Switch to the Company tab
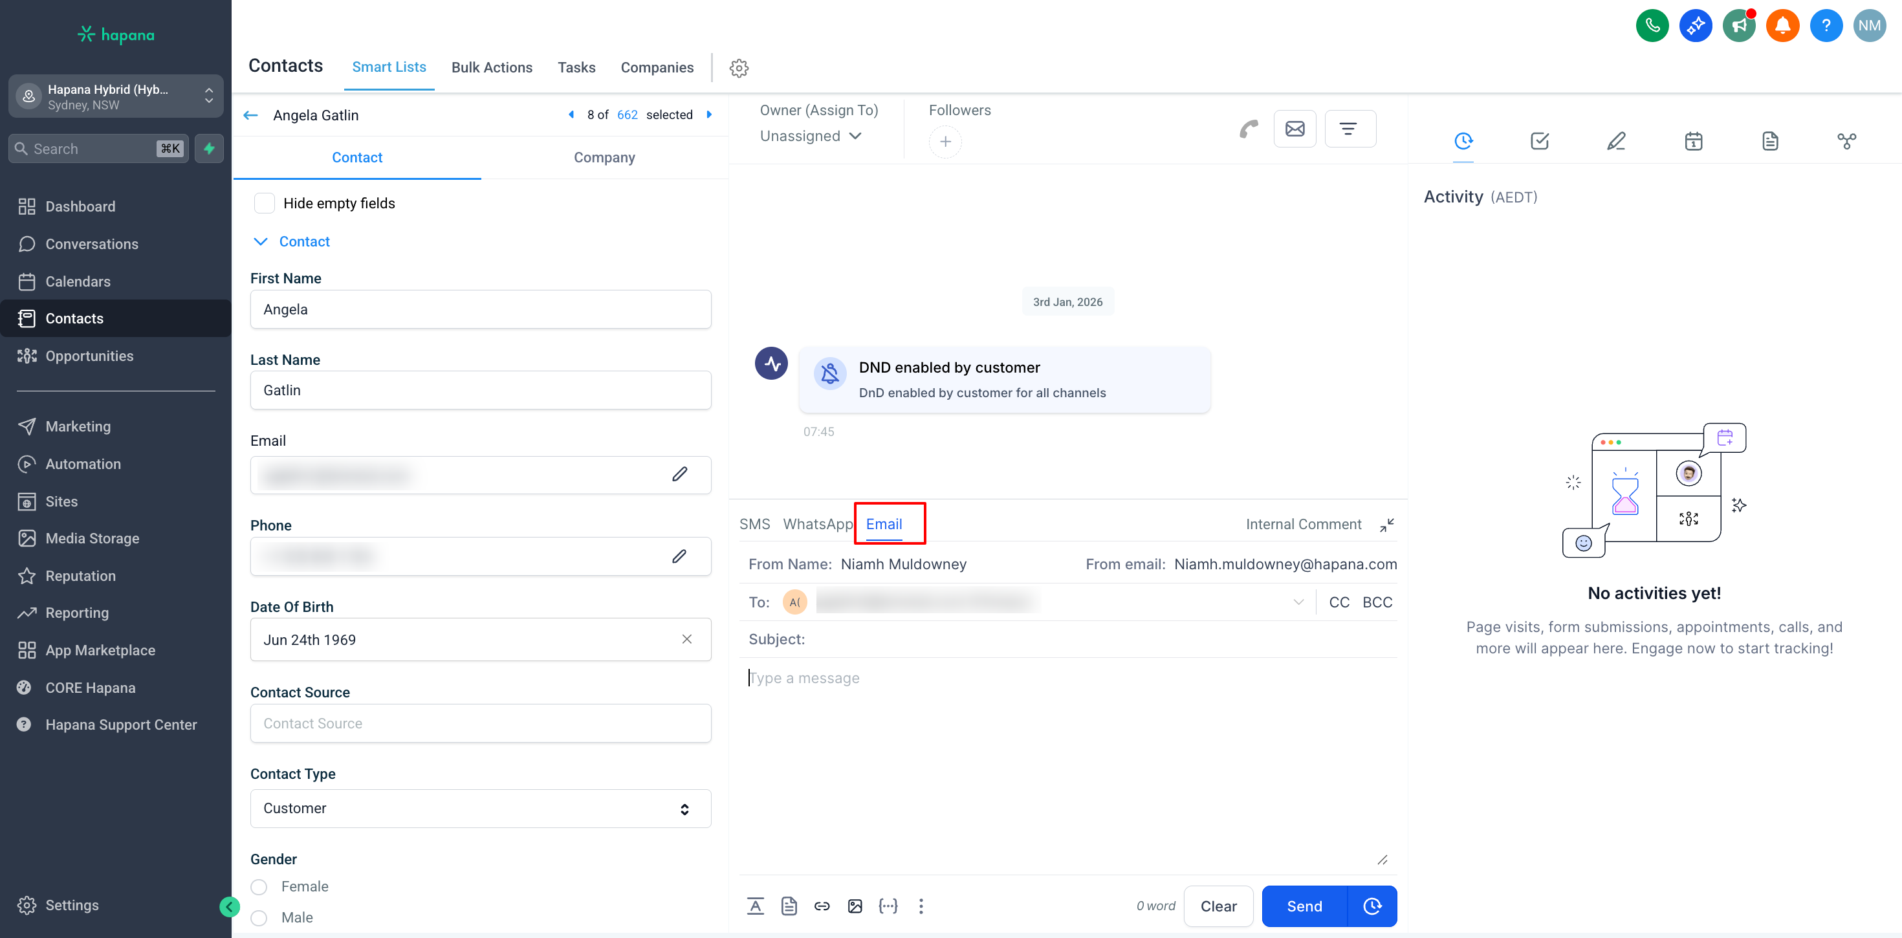 604,157
